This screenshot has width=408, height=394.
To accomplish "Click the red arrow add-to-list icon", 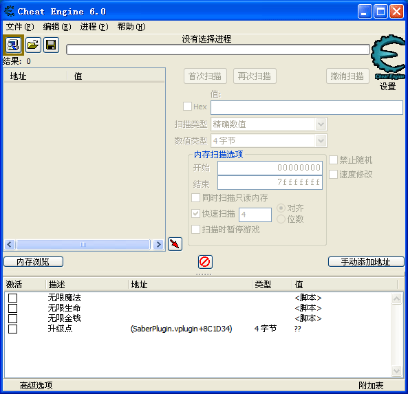I will point(175,244).
